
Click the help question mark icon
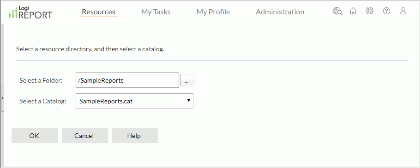click(x=386, y=11)
